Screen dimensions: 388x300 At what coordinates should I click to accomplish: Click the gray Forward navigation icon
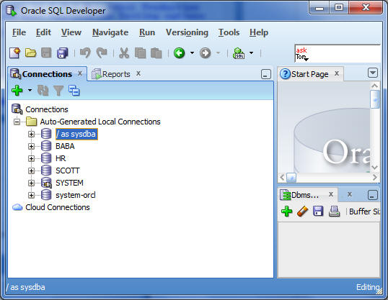(x=205, y=53)
